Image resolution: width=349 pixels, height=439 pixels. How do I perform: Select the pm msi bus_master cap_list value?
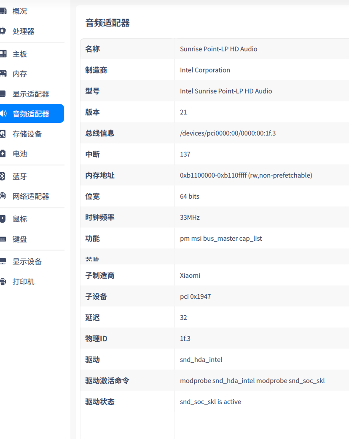coord(221,239)
